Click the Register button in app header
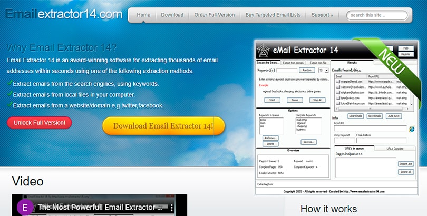427x216 pixels. click(406, 54)
